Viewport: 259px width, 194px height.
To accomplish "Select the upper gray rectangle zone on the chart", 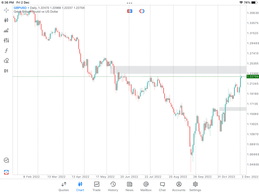I will click(178, 70).
